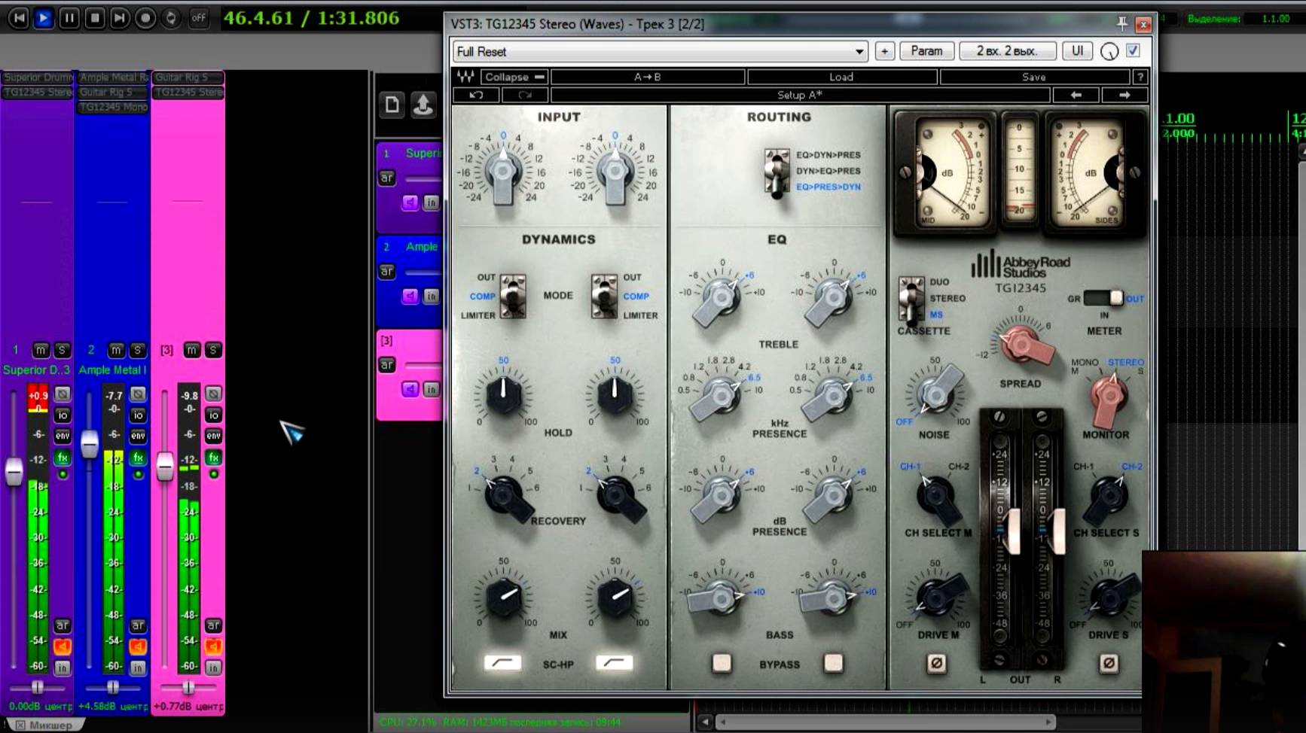Click the orange monitor speaker icon on mixer track 1
This screenshot has width=1306, height=733.
pyautogui.click(x=63, y=646)
